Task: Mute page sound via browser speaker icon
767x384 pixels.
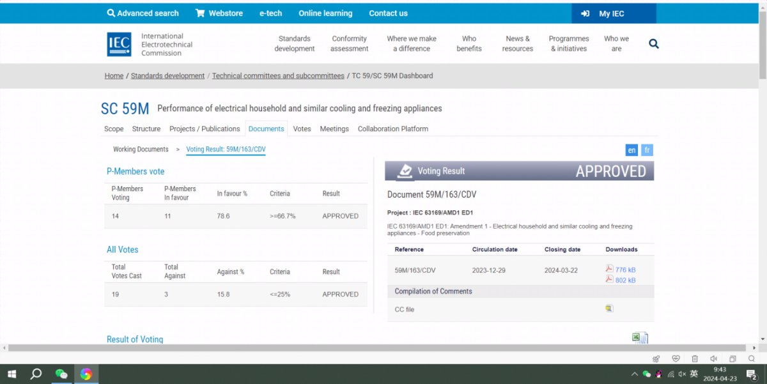Action: [713, 358]
